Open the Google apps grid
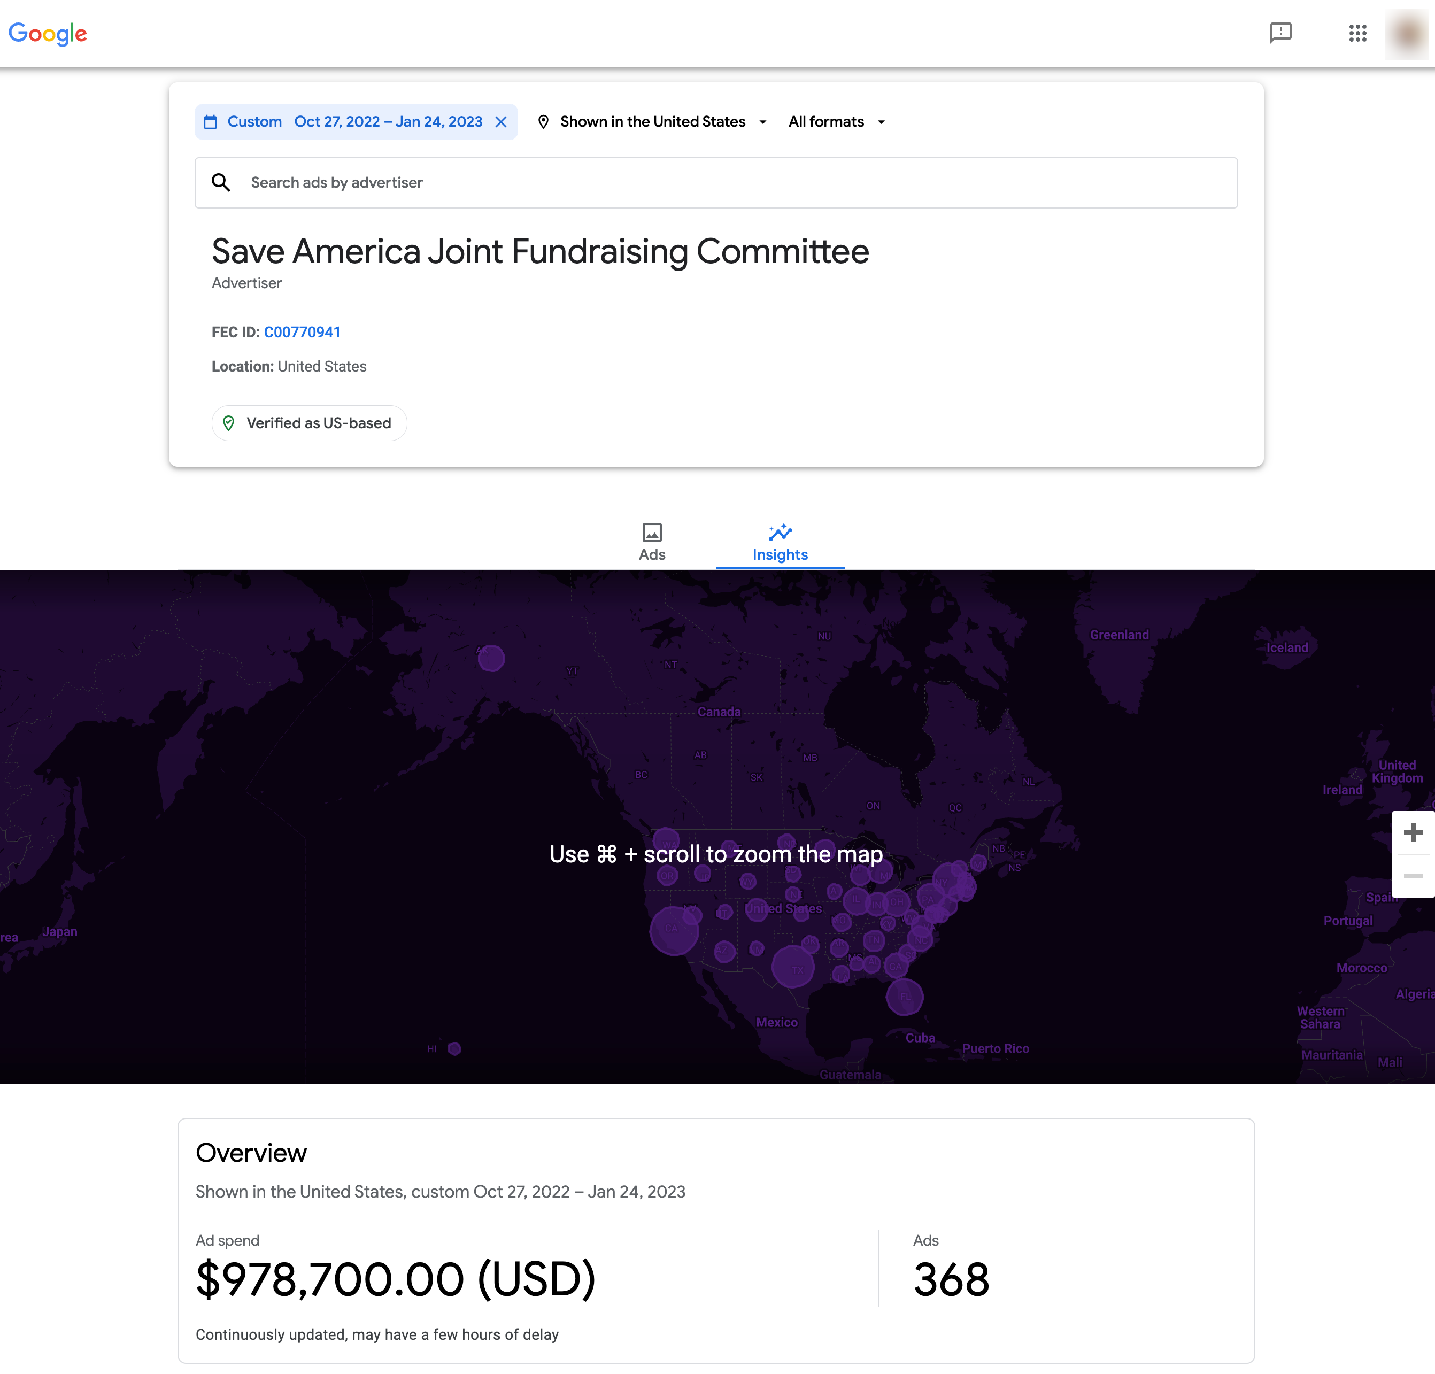Screen dimensions: 1435x1374 1357,33
